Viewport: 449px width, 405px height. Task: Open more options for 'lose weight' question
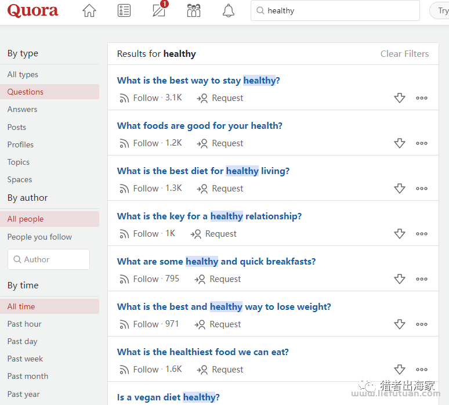[422, 324]
